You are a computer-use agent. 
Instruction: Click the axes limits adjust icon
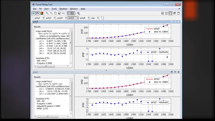point(78,13)
